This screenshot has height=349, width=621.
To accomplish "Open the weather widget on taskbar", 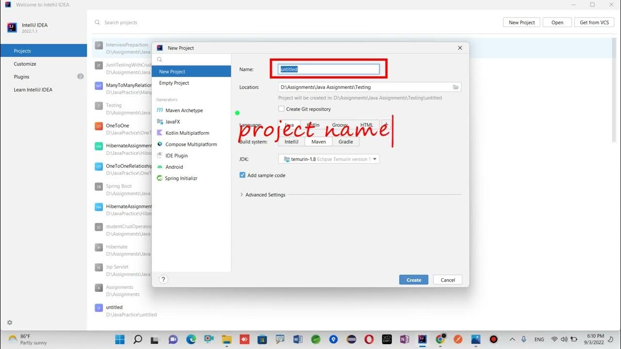I will pos(27,339).
